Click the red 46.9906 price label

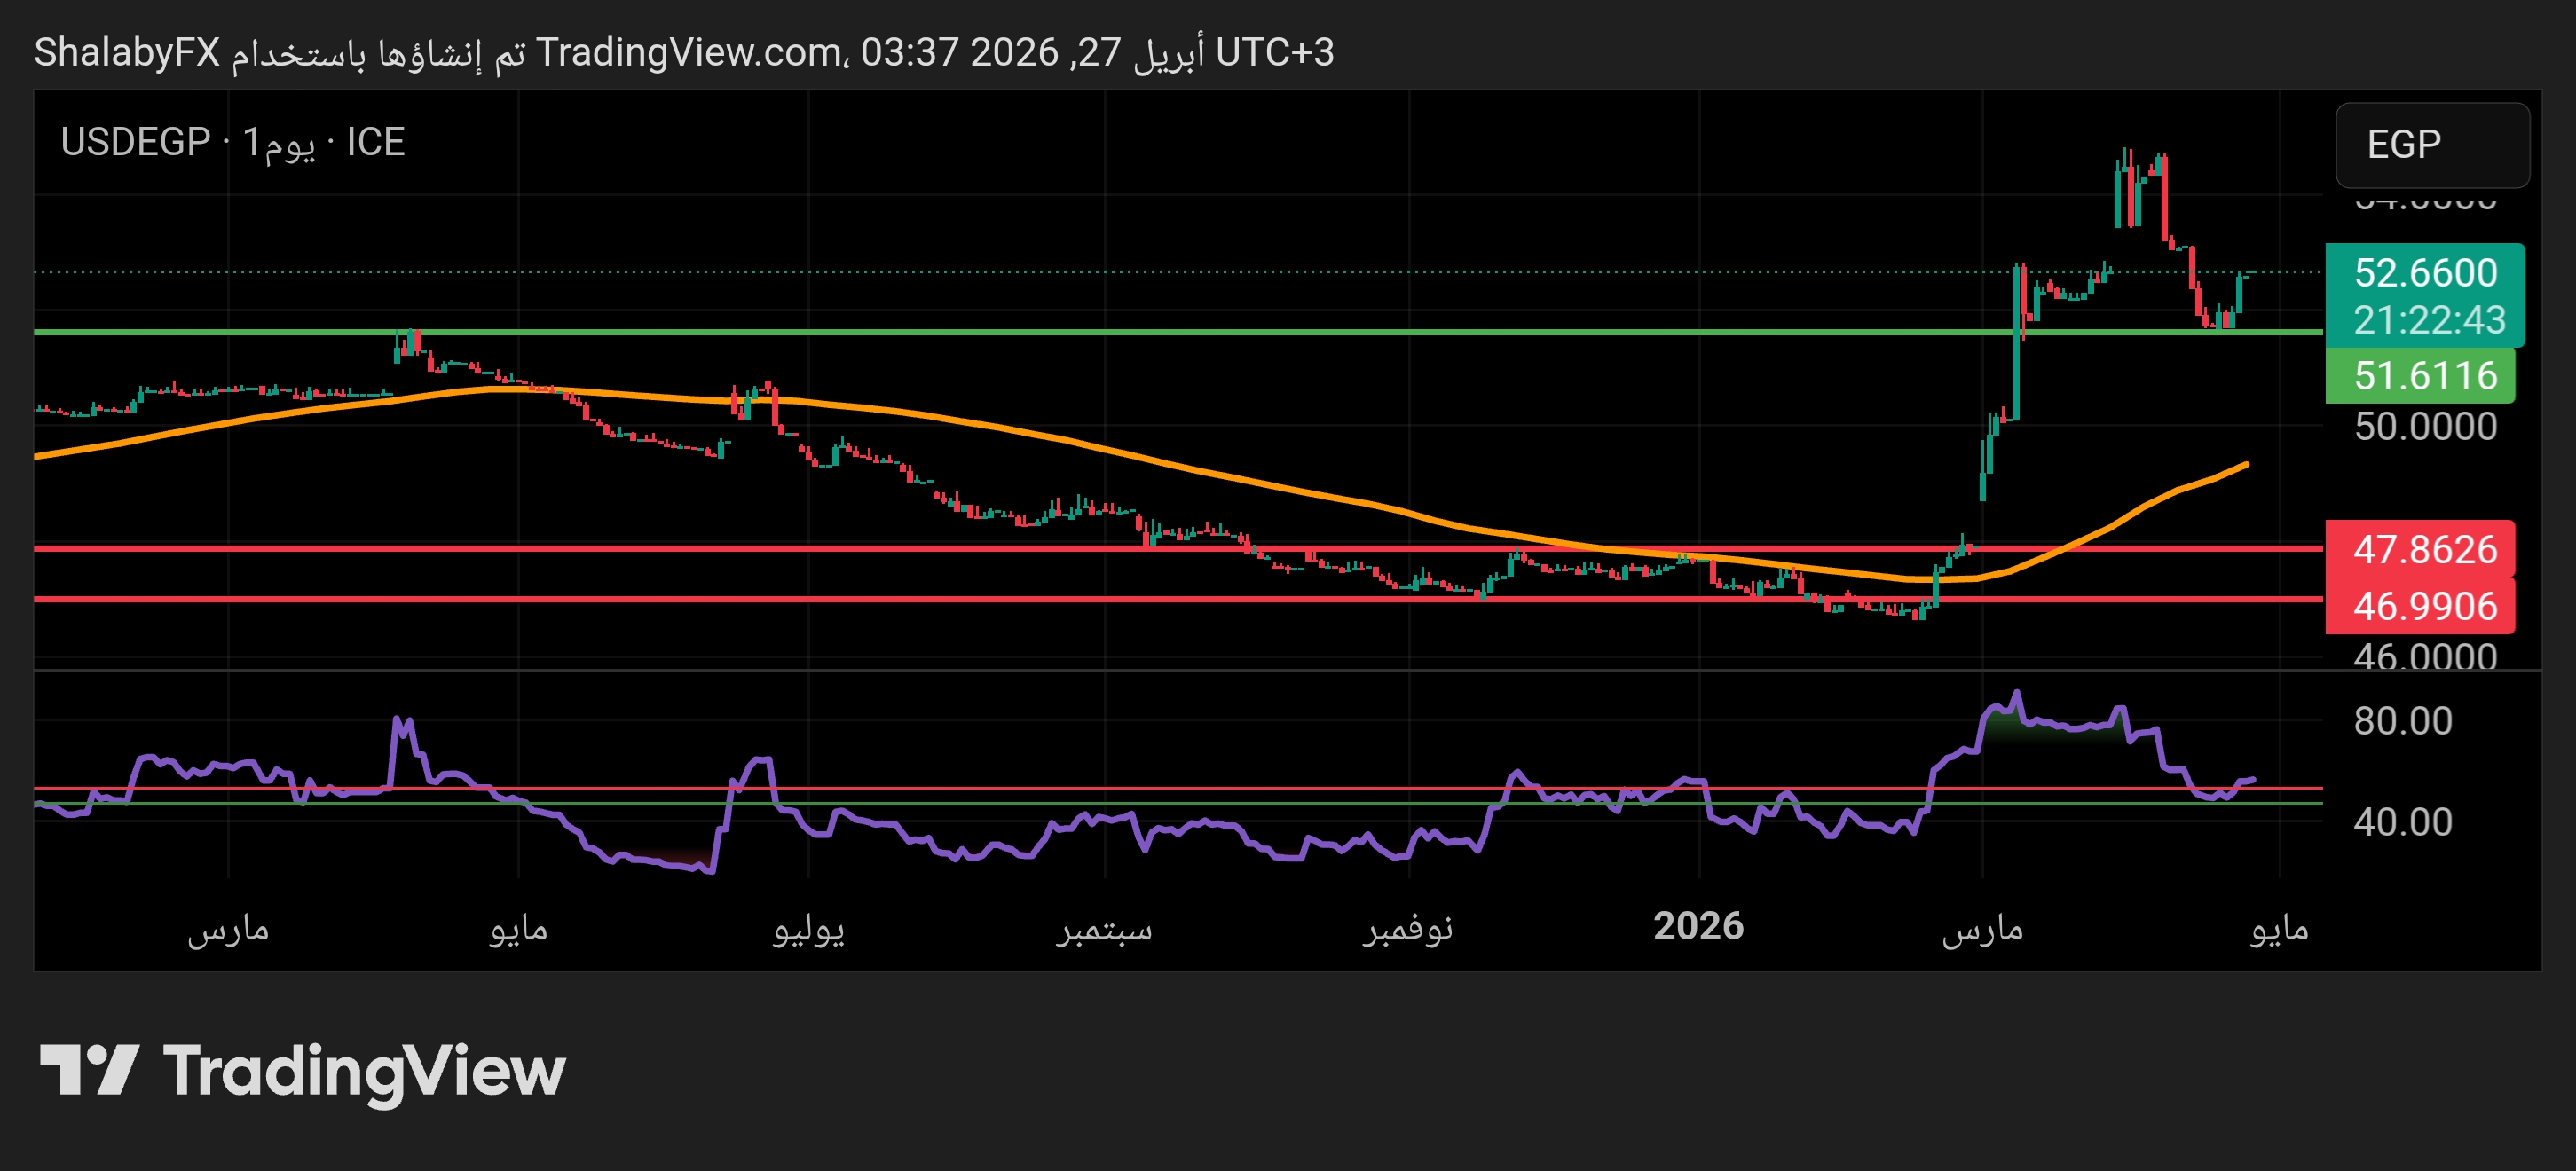point(2424,606)
